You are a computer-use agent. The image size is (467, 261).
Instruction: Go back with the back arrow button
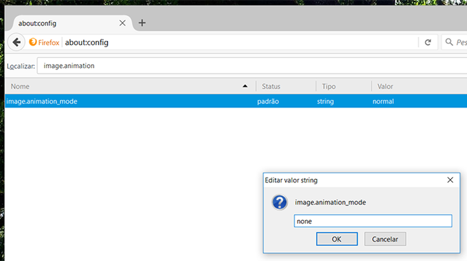(17, 43)
